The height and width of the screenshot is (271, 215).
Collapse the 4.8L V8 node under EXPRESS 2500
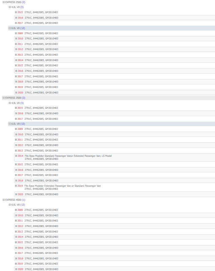10,7
